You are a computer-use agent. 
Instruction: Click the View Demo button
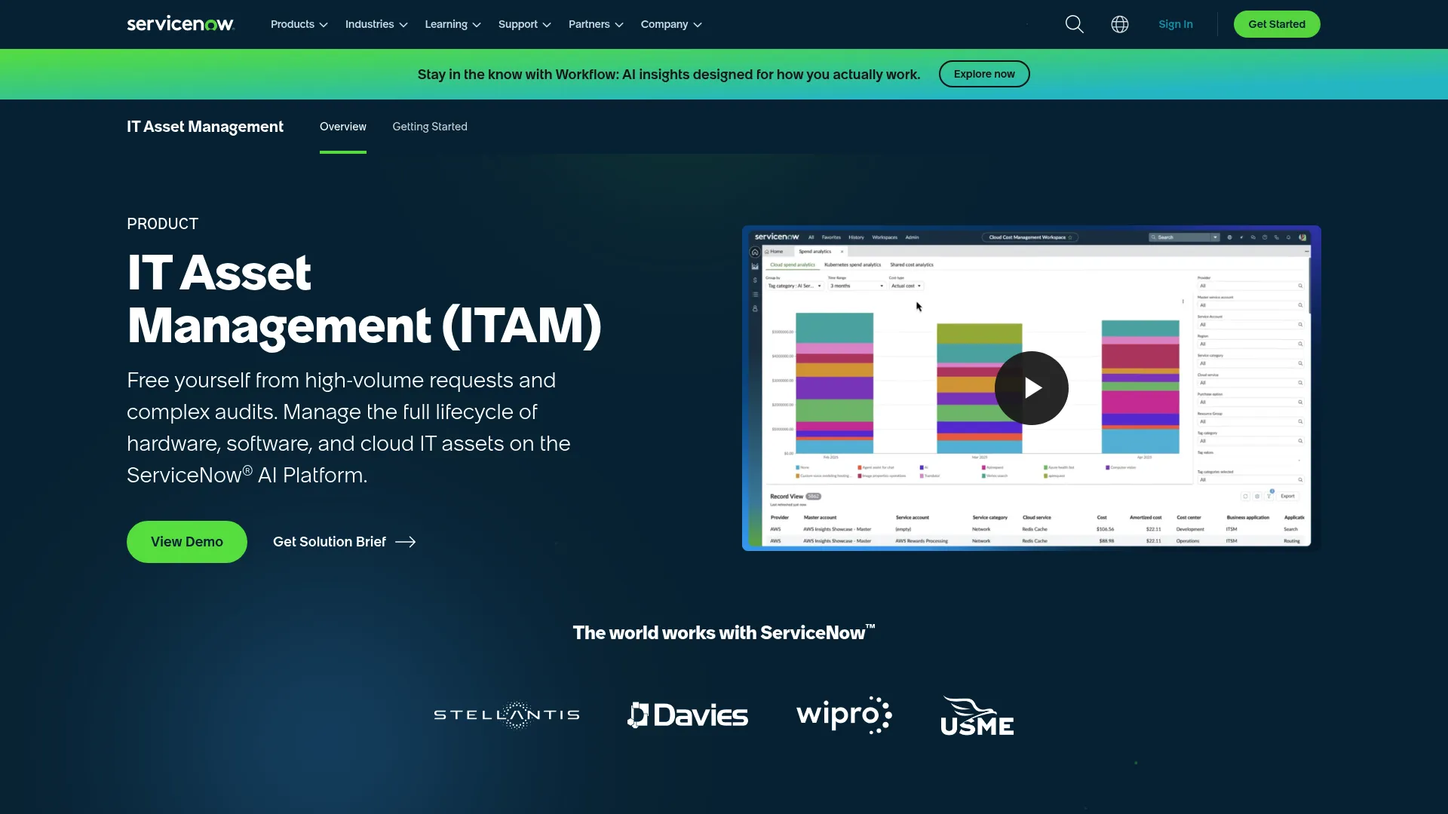[x=187, y=542]
